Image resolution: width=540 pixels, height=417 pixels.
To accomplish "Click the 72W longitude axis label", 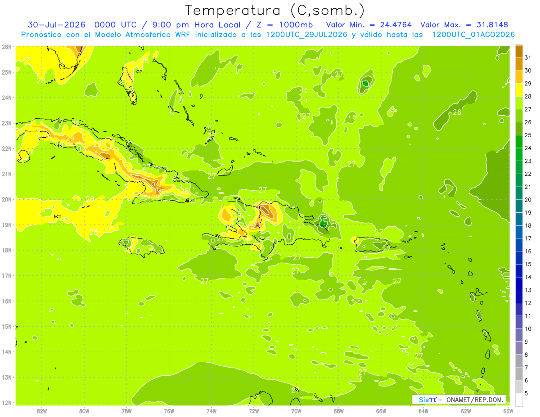I will pyautogui.click(x=254, y=411).
